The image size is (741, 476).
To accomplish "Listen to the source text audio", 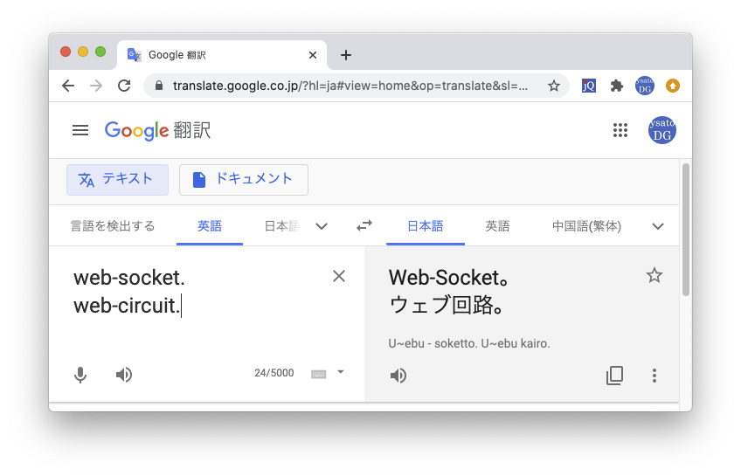I will tap(124, 375).
